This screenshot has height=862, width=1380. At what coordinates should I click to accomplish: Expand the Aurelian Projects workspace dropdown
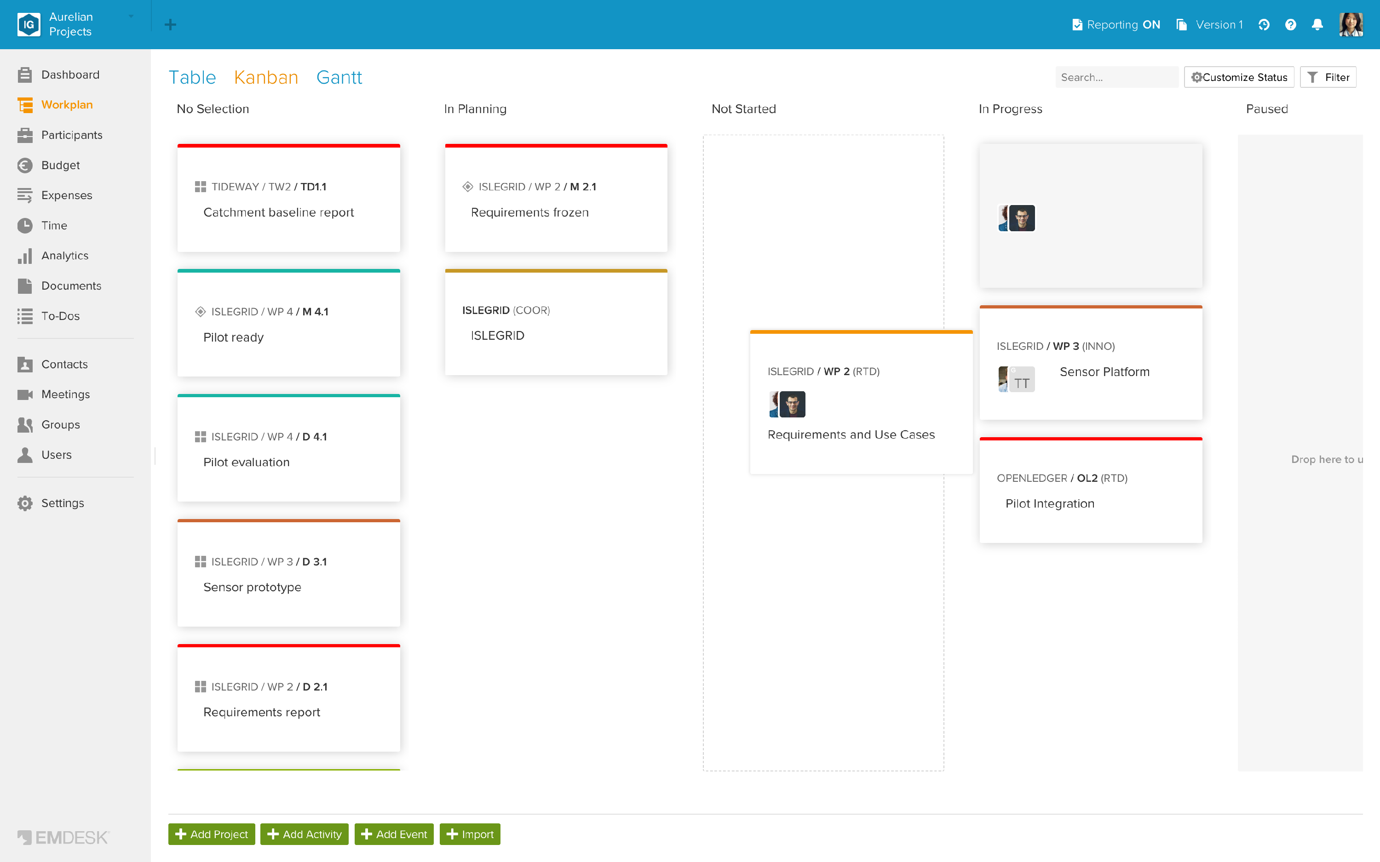(131, 17)
